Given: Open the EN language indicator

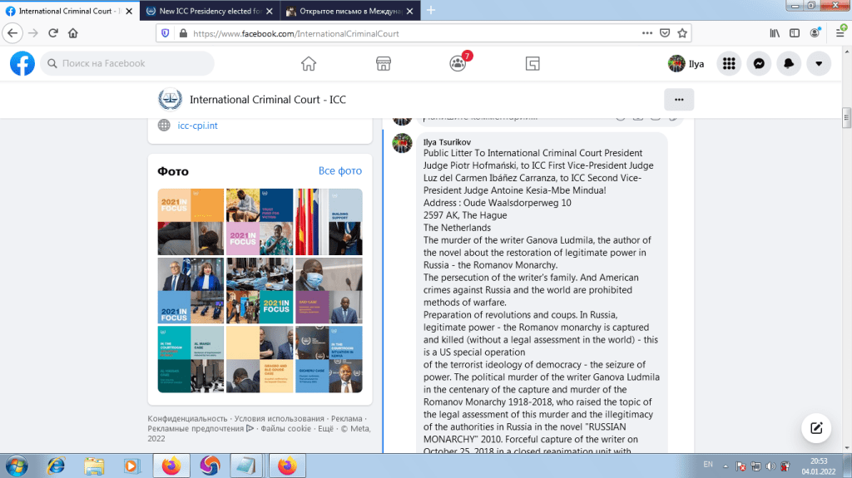Looking at the screenshot, I should coord(708,465).
